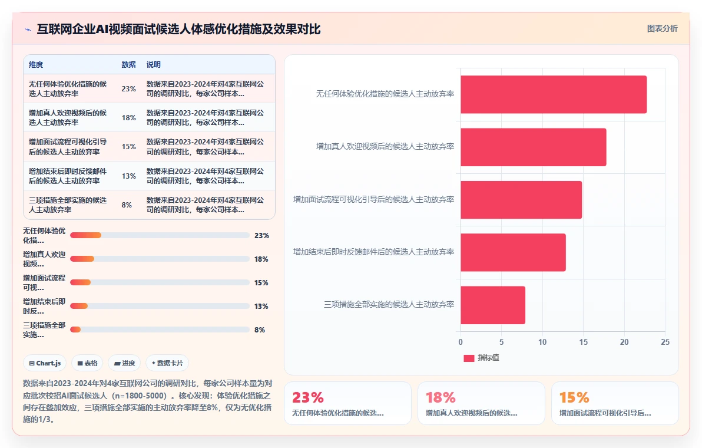This screenshot has width=702, height=448.
Task: Select the Chart.js tag chip
Action: (x=45, y=363)
